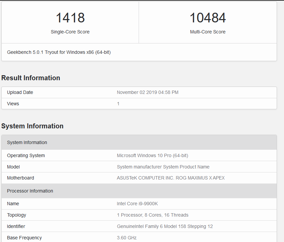Click the large System Information section heading
This screenshot has width=284, height=242.
pyautogui.click(x=32, y=126)
